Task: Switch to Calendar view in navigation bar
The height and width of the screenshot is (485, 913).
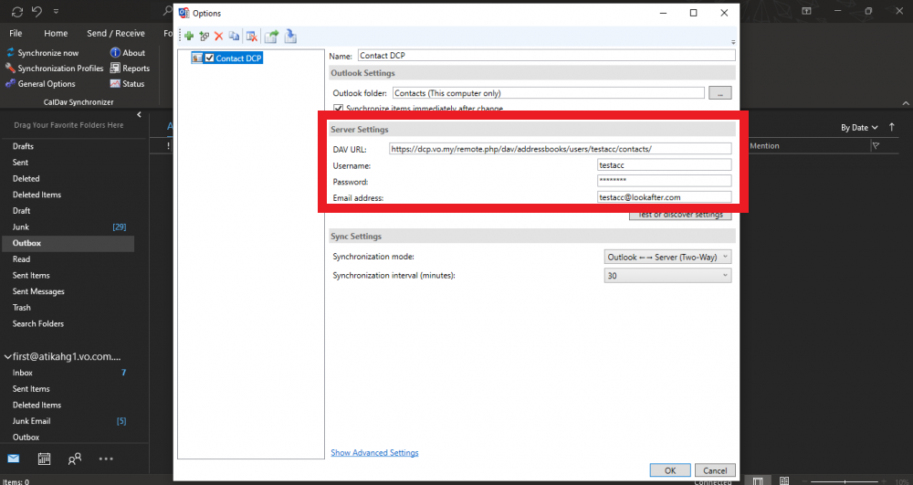Action: coord(44,459)
